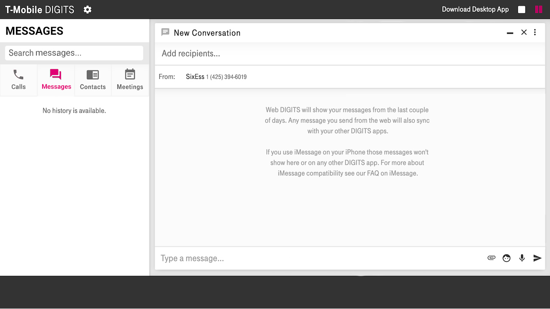
Task: Open the emoji face picker
Action: tap(507, 258)
